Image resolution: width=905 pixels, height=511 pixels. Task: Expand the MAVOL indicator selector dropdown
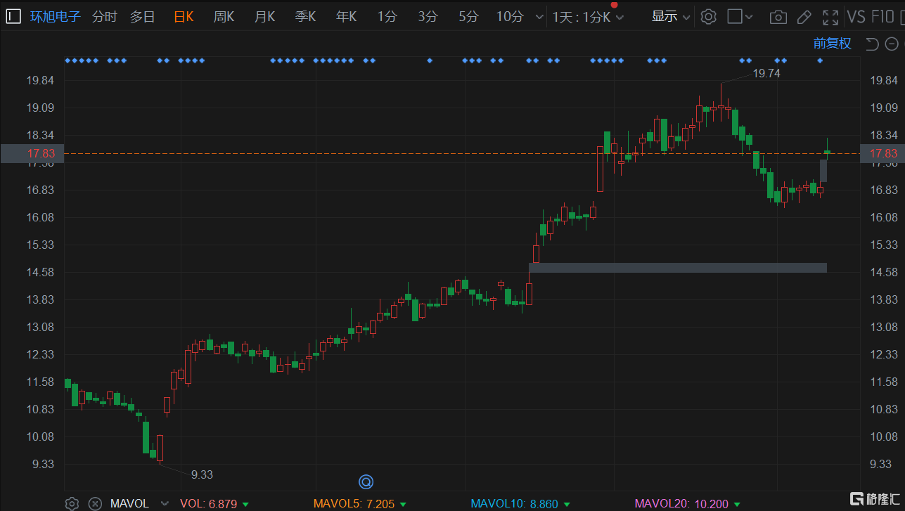point(165,503)
